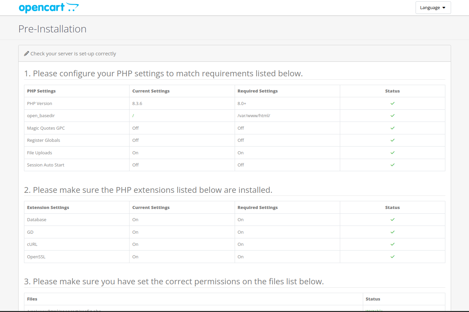Click the GD extension status checkmark
Image resolution: width=469 pixels, height=312 pixels.
[392, 232]
